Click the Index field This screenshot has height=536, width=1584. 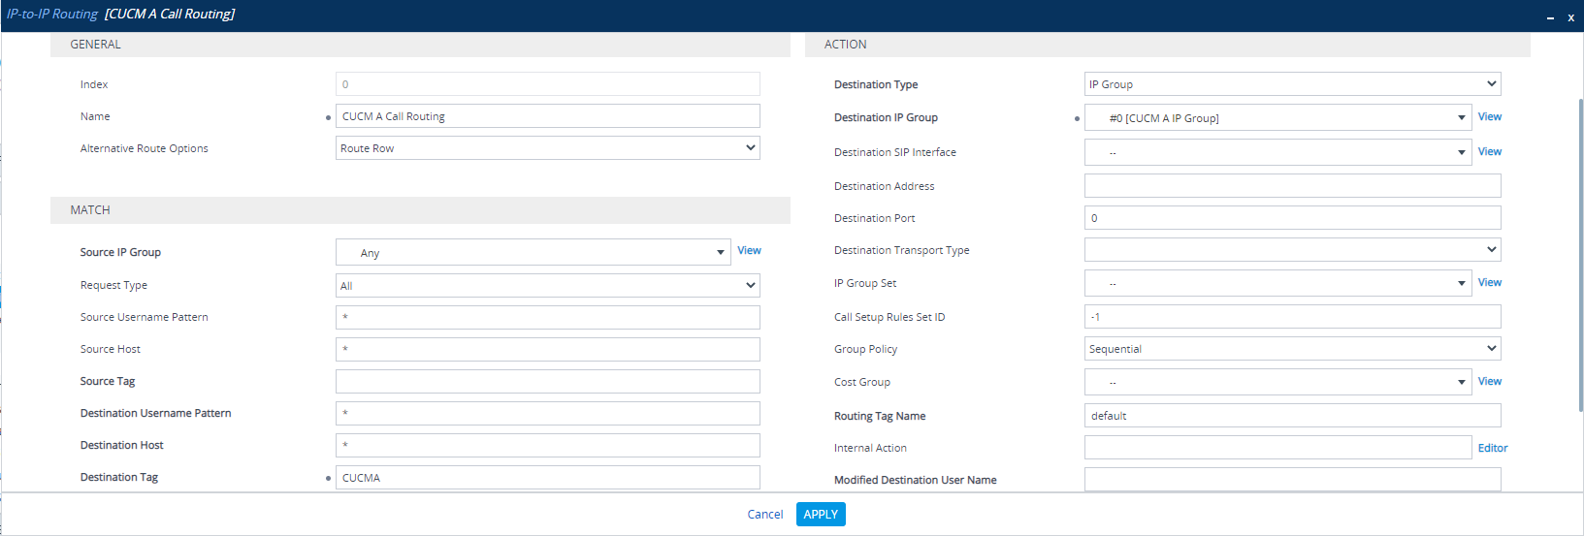[547, 84]
